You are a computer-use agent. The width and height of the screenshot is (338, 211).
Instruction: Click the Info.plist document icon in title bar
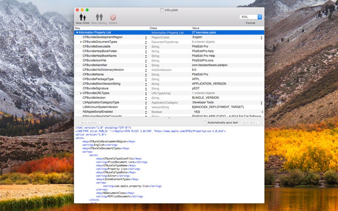click(162, 10)
